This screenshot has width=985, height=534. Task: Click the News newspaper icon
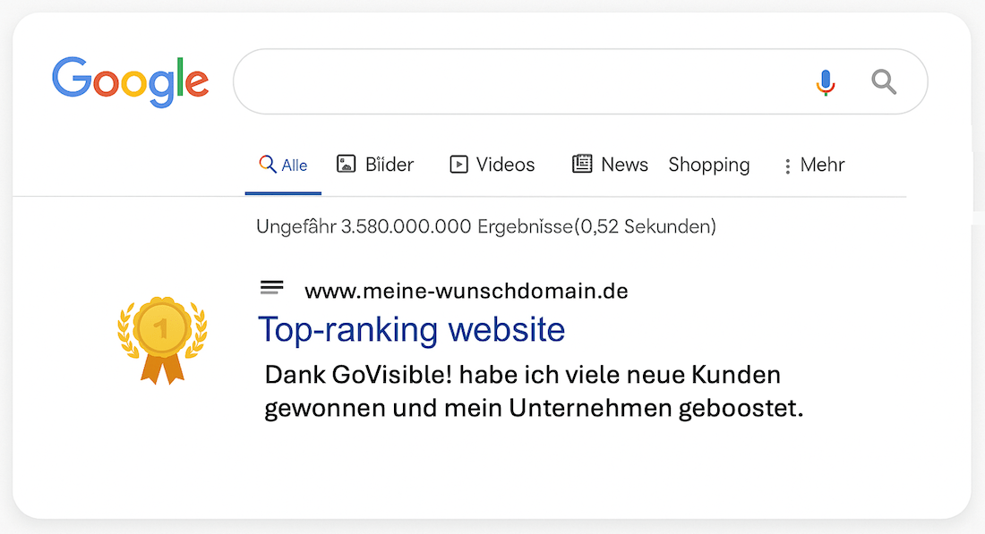581,164
